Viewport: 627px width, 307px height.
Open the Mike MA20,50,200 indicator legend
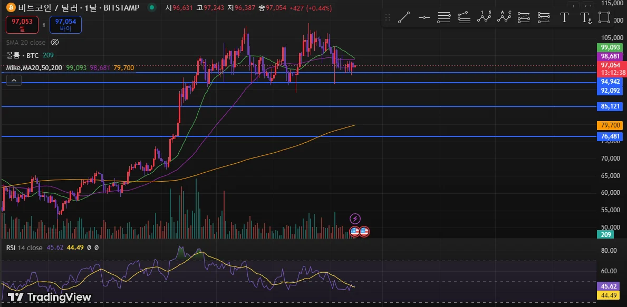click(x=34, y=68)
